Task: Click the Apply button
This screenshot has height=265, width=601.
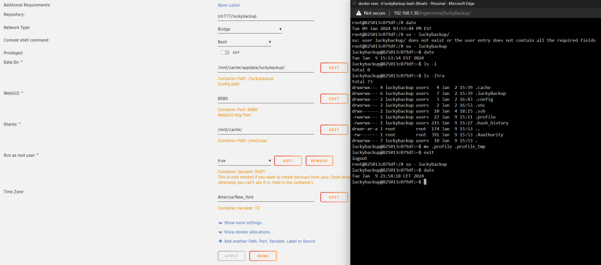Action: 231,256
